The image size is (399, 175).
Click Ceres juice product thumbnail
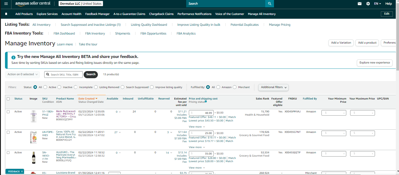pos(34,137)
